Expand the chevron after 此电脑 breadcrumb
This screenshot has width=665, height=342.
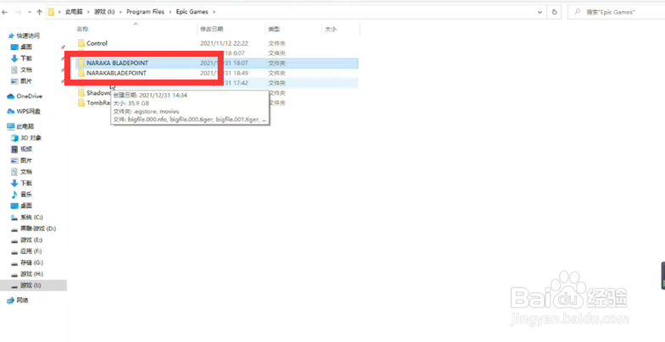[x=87, y=13]
